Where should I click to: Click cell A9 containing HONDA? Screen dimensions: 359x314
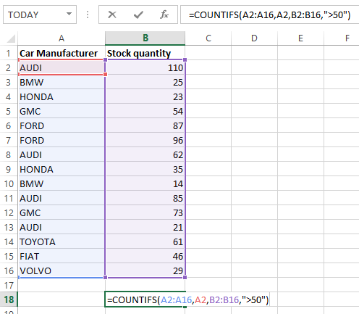click(62, 169)
